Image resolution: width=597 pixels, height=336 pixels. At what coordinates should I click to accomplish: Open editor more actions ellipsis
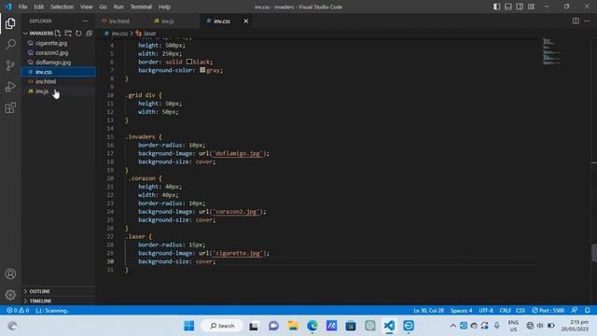coord(587,21)
